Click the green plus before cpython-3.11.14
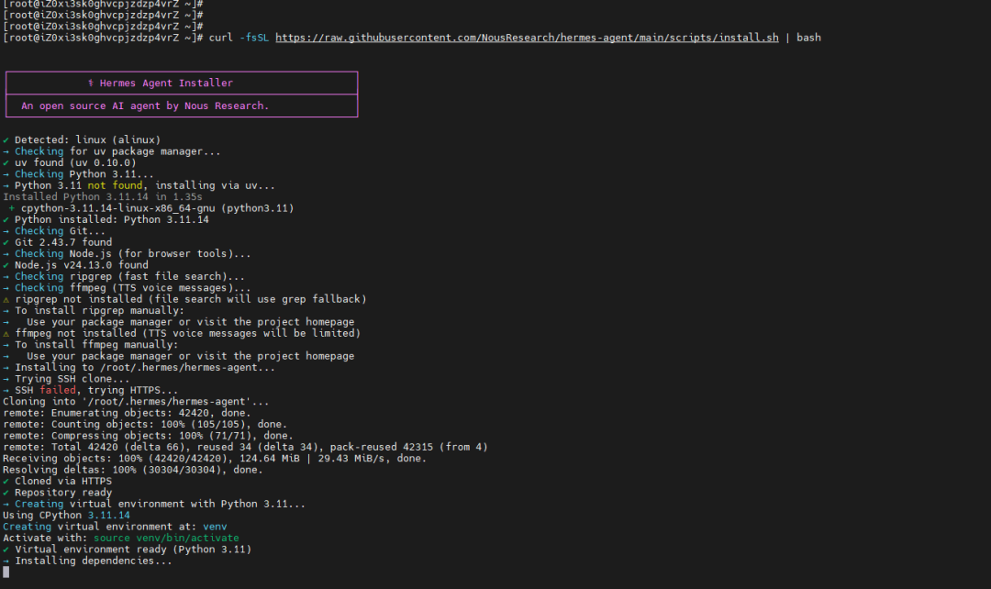991x589 pixels. 11,208
